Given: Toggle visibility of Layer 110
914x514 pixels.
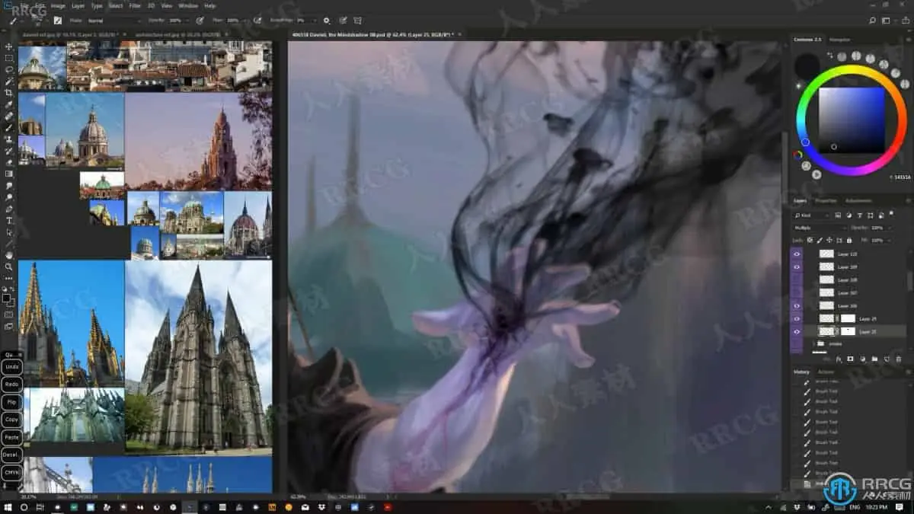Looking at the screenshot, I should [x=797, y=254].
